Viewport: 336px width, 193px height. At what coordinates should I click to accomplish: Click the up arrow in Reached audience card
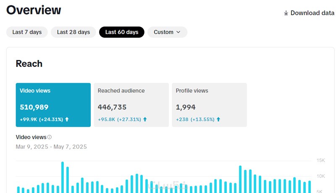coord(145,119)
